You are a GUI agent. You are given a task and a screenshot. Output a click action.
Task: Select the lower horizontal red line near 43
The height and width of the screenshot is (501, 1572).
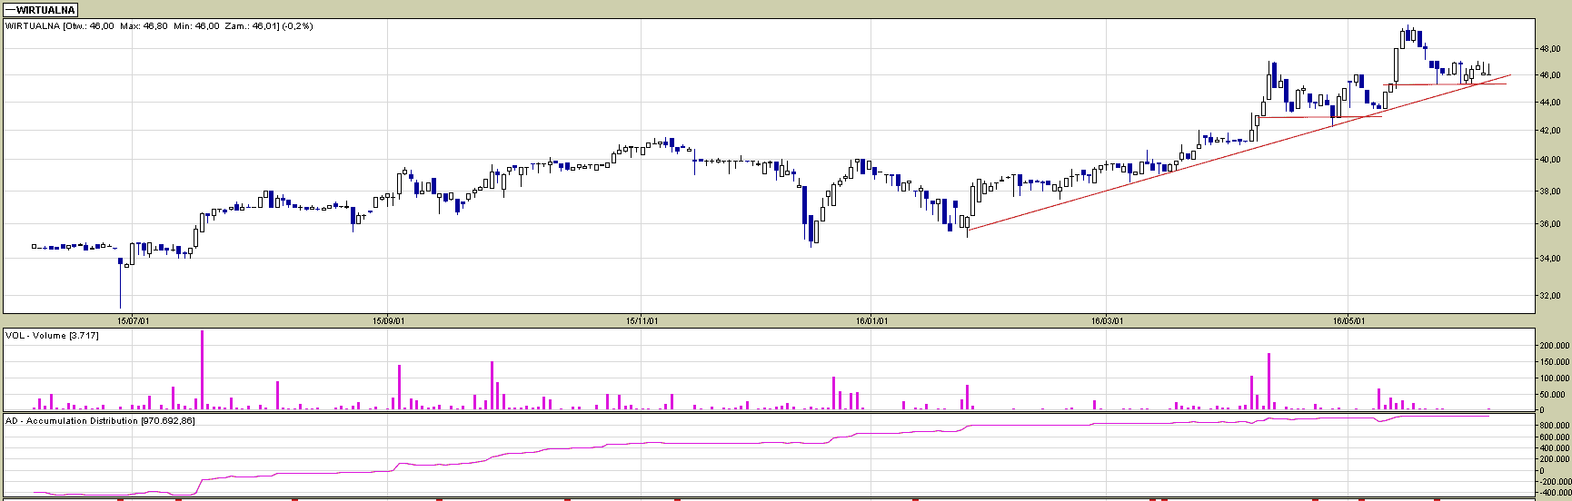click(1318, 116)
